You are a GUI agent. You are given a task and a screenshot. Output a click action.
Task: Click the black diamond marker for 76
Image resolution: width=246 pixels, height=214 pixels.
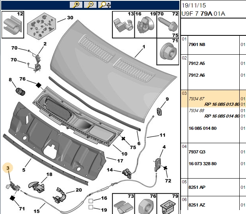(39, 85)
